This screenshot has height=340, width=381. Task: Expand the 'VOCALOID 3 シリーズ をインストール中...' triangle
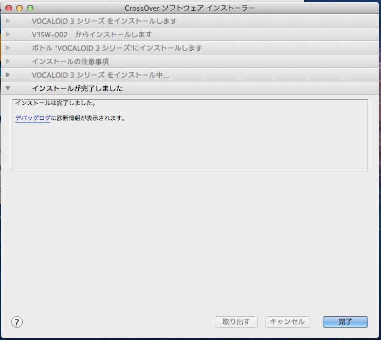tap(8, 75)
